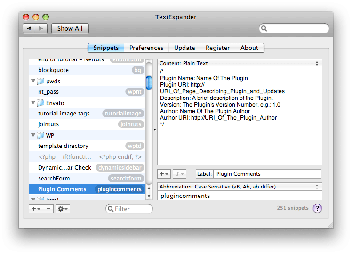
Task: Select the template directory snippet
Action: coord(88,146)
